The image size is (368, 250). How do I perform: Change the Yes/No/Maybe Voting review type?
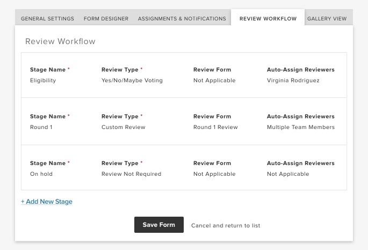coord(132,80)
